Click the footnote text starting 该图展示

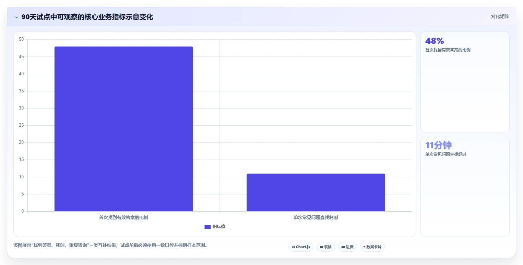click(110, 245)
